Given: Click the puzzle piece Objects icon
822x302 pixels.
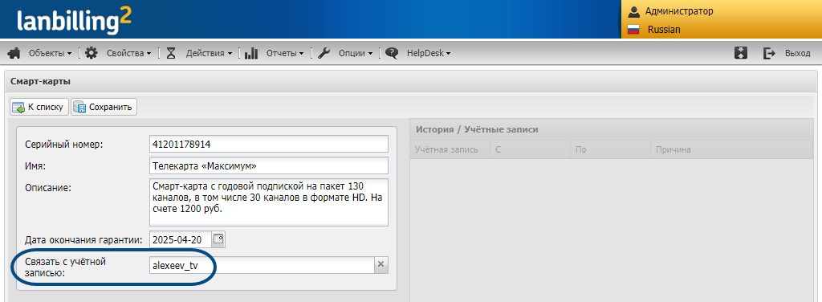Looking at the screenshot, I should [x=14, y=53].
